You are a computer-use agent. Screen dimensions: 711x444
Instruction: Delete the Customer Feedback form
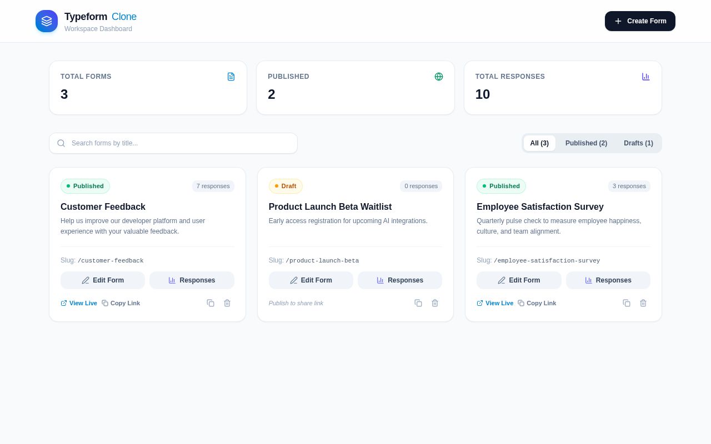point(227,303)
